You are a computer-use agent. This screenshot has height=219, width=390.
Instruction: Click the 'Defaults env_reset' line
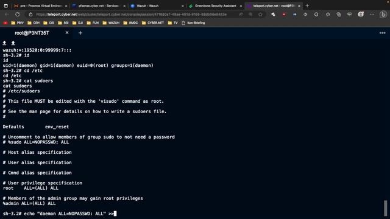pos(36,127)
